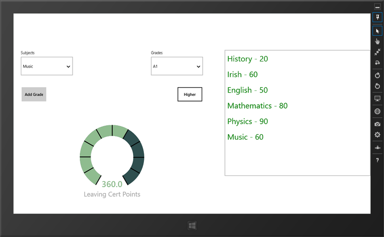Enable pinch/zoom touch mode icon
This screenshot has width=384, height=237.
378,52
